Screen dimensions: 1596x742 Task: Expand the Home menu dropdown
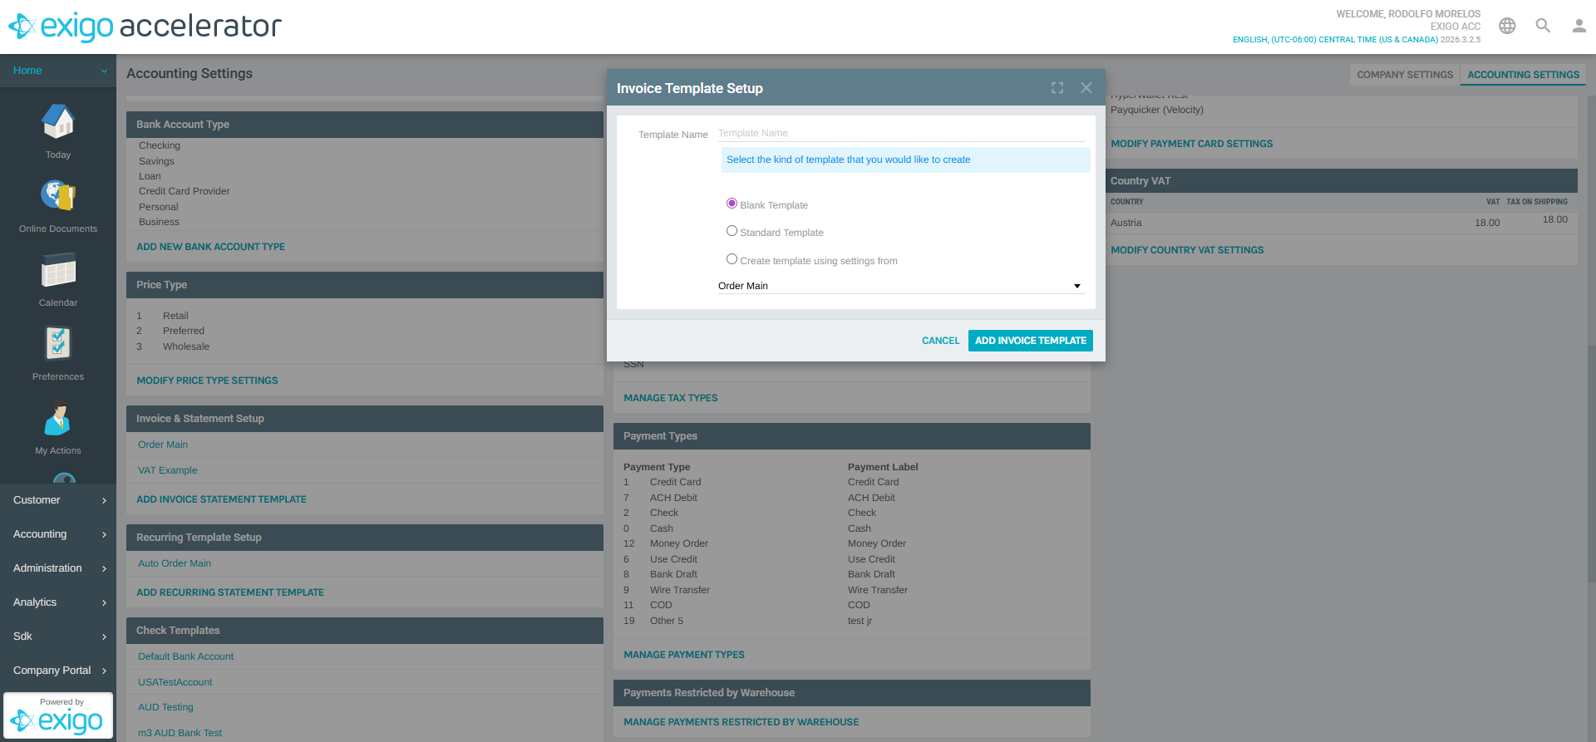tap(58, 71)
